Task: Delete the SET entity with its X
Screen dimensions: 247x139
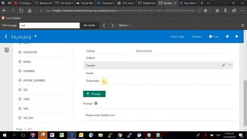Action: coord(72,89)
